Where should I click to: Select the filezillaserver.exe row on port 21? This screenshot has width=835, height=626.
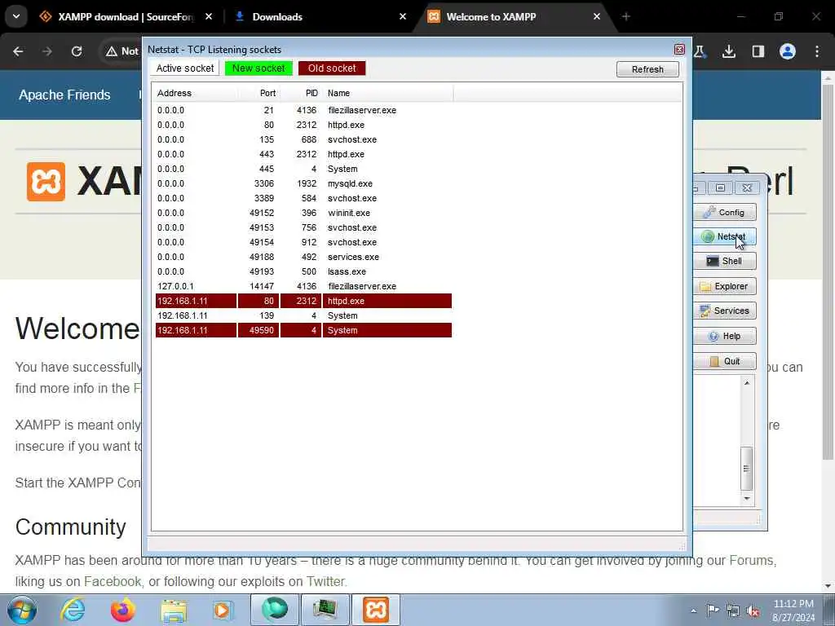point(303,110)
